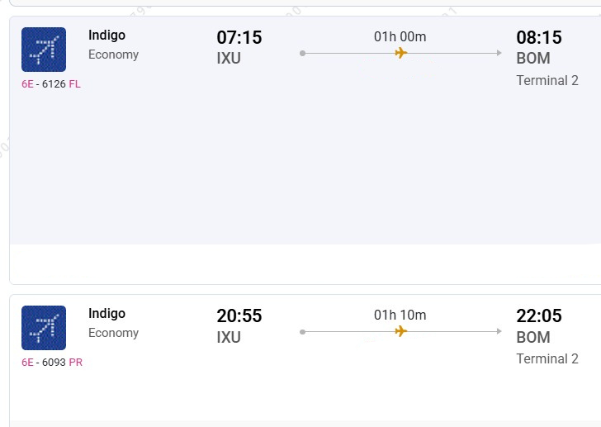Click IXU under 07:15 departure
The image size is (601, 427).
(x=229, y=59)
